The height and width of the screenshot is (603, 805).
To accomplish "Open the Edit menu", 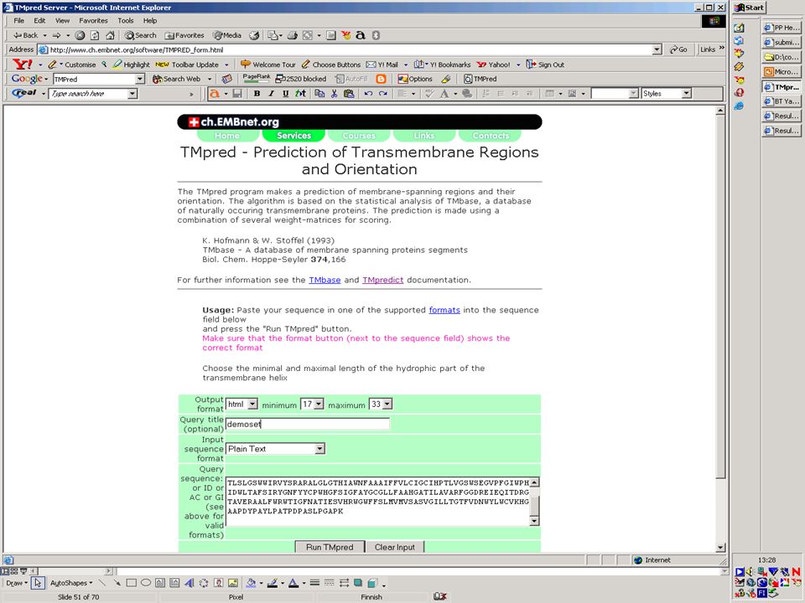I will (39, 20).
